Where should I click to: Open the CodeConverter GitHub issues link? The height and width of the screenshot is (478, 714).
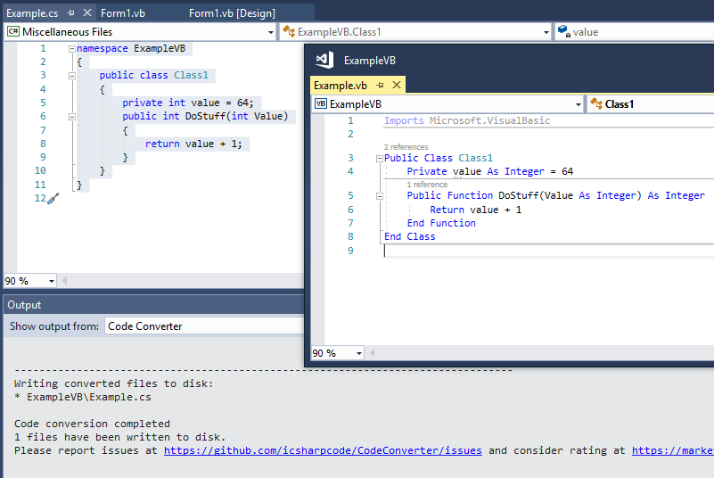323,450
